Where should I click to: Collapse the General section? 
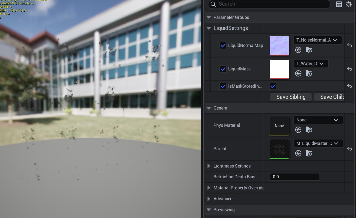click(208, 108)
